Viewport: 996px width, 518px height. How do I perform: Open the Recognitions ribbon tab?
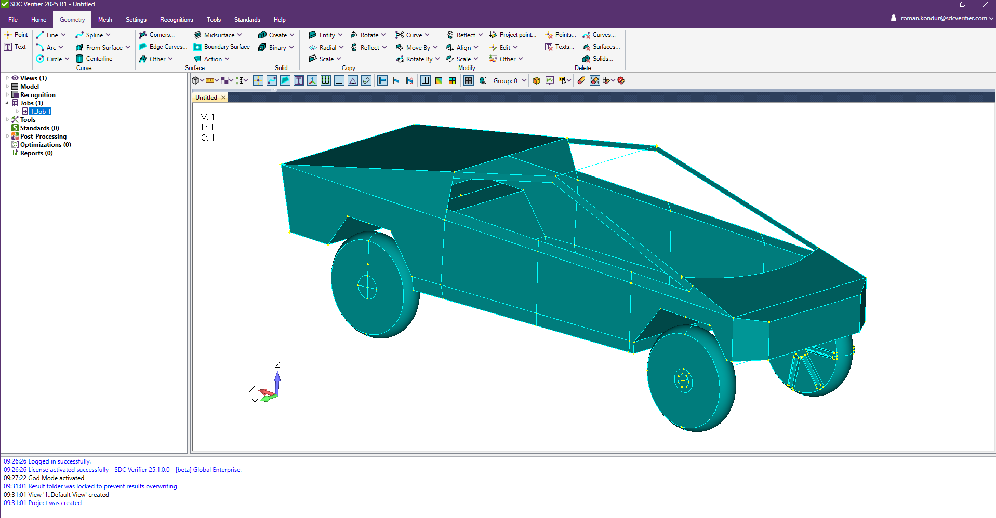[x=177, y=20]
